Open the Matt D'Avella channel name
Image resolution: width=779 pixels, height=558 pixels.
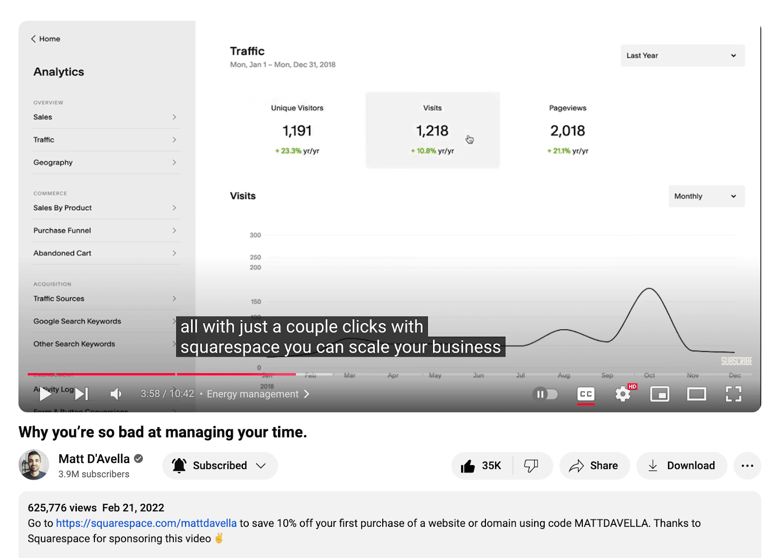coord(94,459)
